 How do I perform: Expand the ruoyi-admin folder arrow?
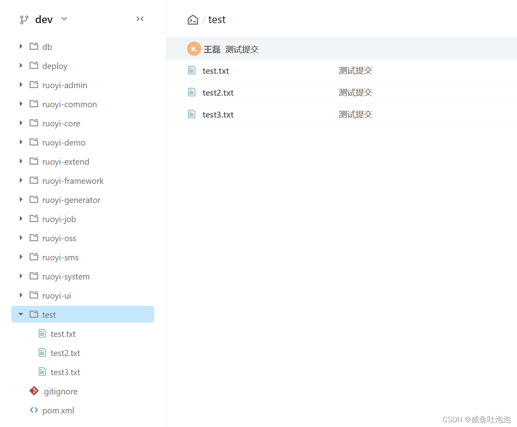(x=21, y=85)
